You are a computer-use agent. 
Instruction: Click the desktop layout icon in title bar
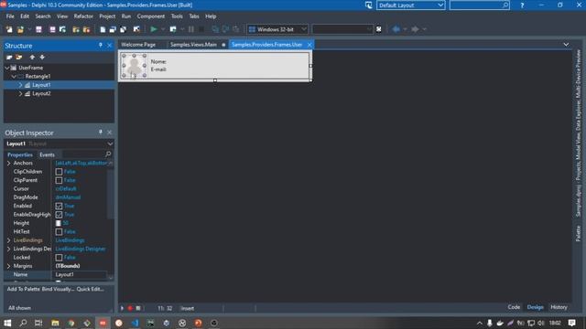coord(368,5)
